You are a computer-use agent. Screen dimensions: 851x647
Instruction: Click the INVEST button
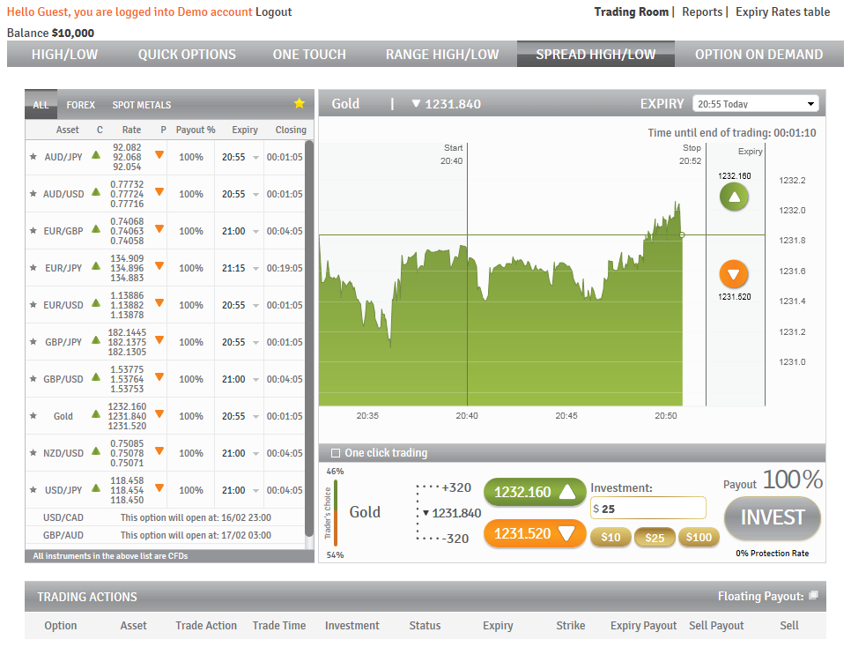pos(773,517)
